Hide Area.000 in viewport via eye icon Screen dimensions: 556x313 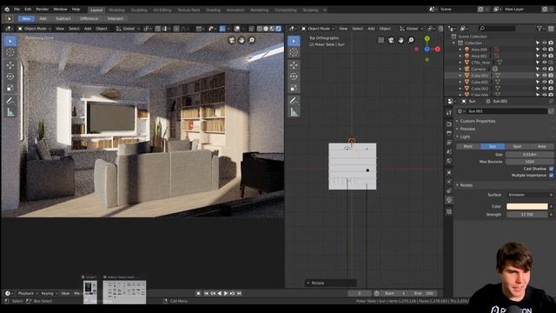point(545,50)
